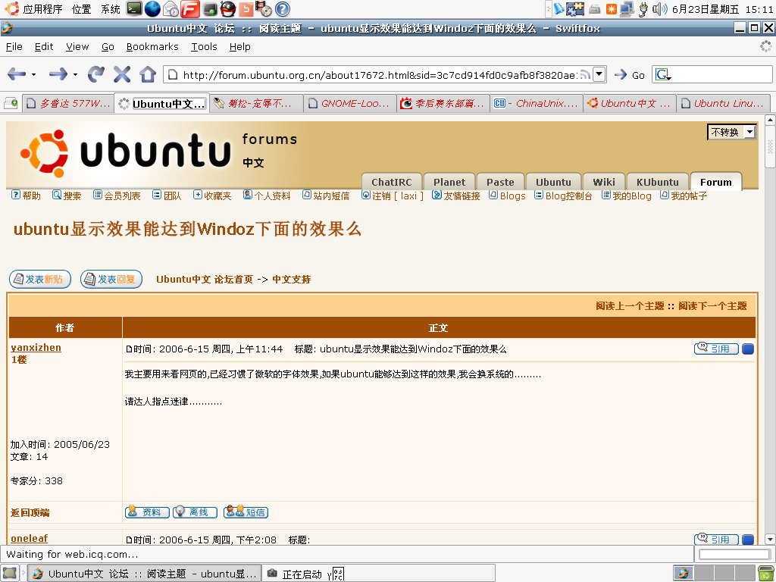Screen dimensions: 776x582
Task: Click 引用 quote button on yanxizhen's post
Action: (x=716, y=349)
